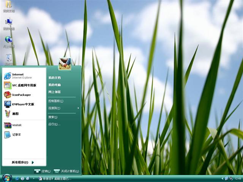
Task: Click the third quick launch icon
Action: pyautogui.click(x=28, y=179)
